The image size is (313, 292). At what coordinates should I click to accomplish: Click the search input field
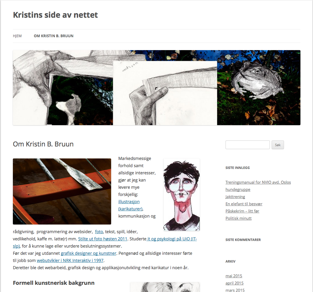[x=247, y=145]
